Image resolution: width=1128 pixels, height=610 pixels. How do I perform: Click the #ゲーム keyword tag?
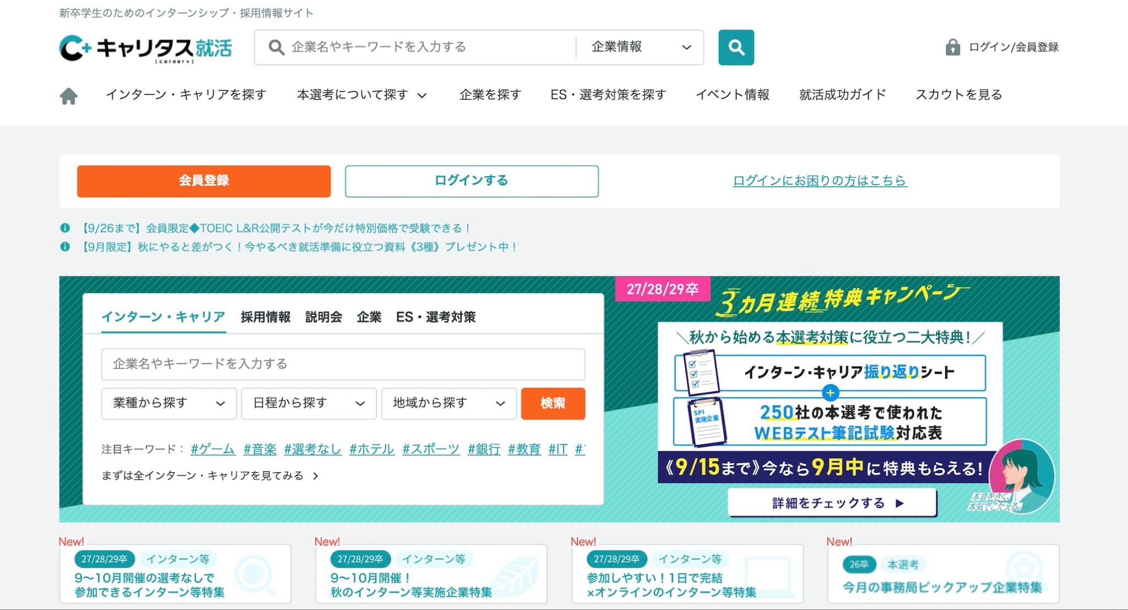coord(213,449)
